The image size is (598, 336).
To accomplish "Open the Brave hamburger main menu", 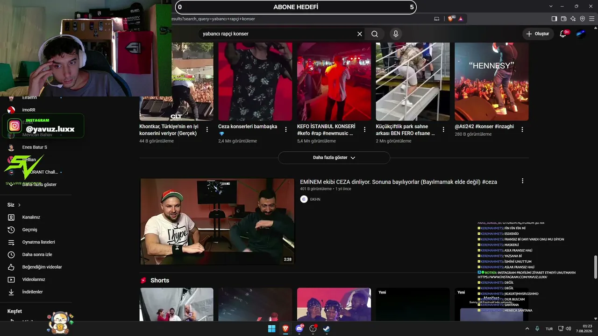I will tap(591, 19).
